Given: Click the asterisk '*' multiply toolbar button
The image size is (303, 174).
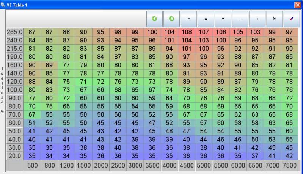Looking at the screenshot, I should 275,19.
